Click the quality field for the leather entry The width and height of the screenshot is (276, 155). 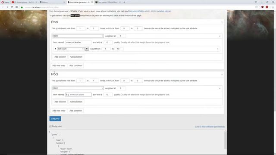click(108, 42)
